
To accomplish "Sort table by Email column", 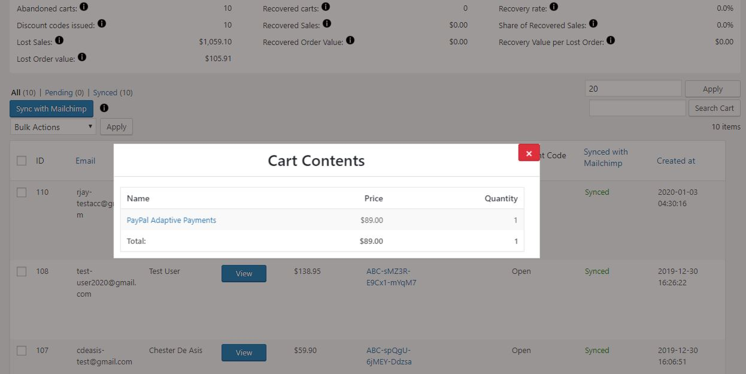I will [85, 161].
